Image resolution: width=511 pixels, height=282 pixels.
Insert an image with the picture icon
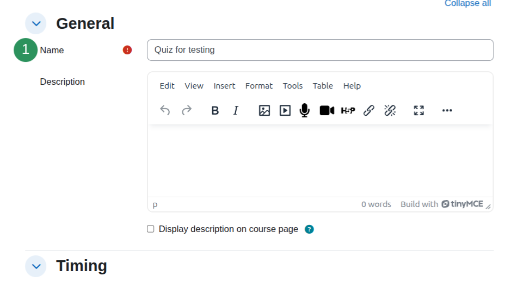coord(264,111)
